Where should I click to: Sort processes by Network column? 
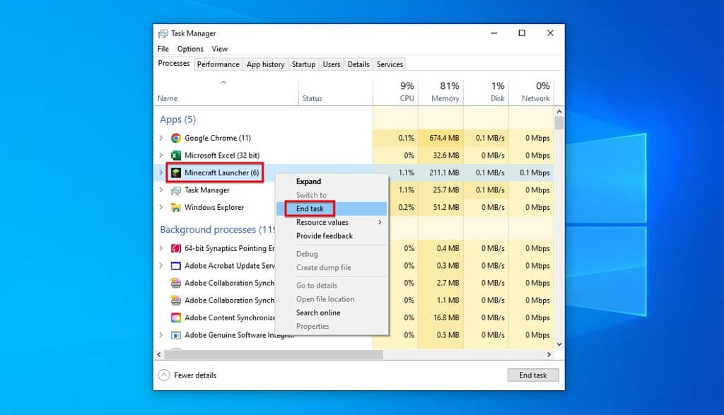click(531, 93)
